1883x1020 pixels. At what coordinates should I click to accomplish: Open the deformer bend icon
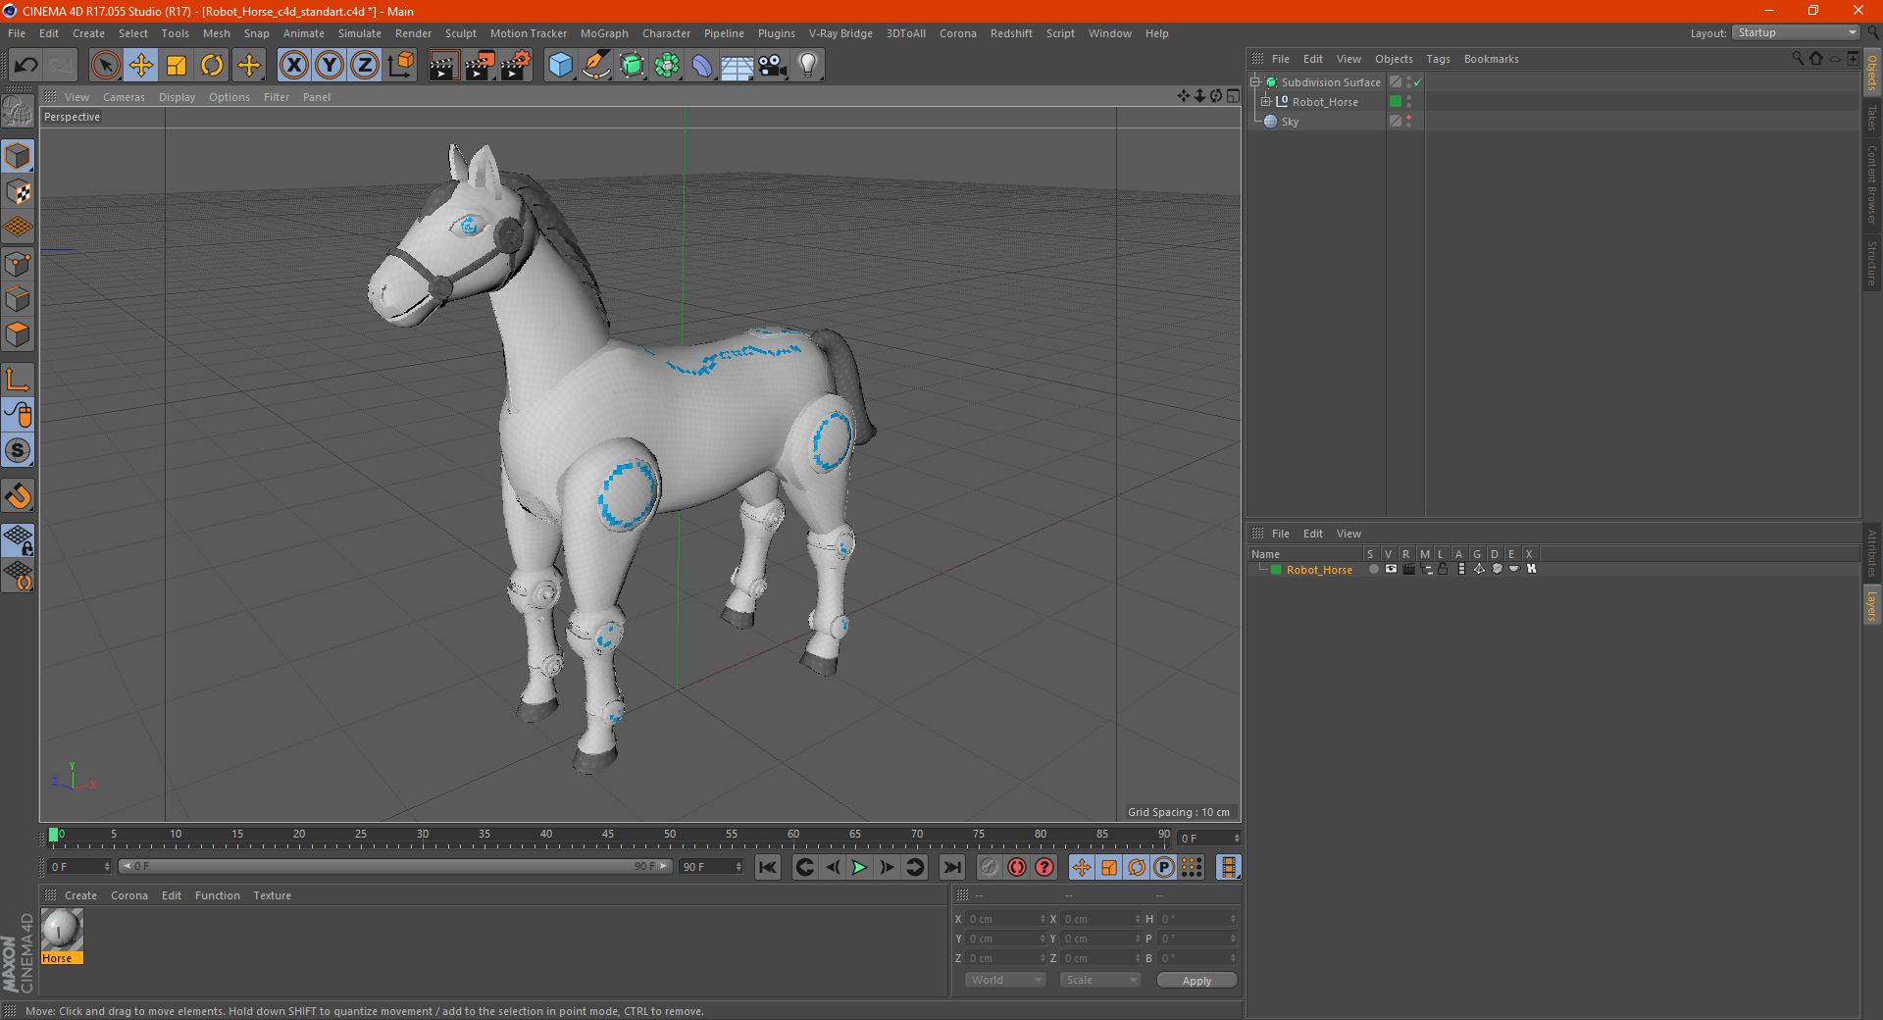[x=702, y=66]
